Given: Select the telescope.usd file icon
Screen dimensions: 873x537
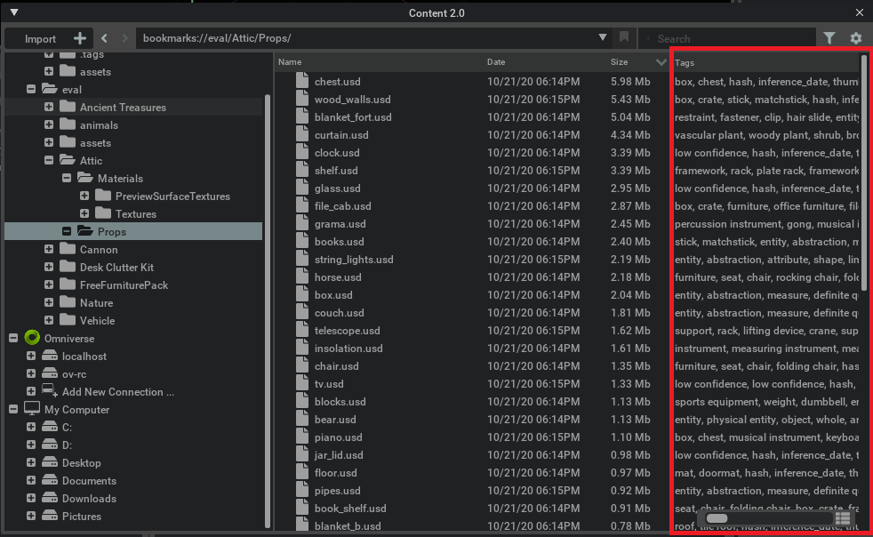Looking at the screenshot, I should coord(301,330).
